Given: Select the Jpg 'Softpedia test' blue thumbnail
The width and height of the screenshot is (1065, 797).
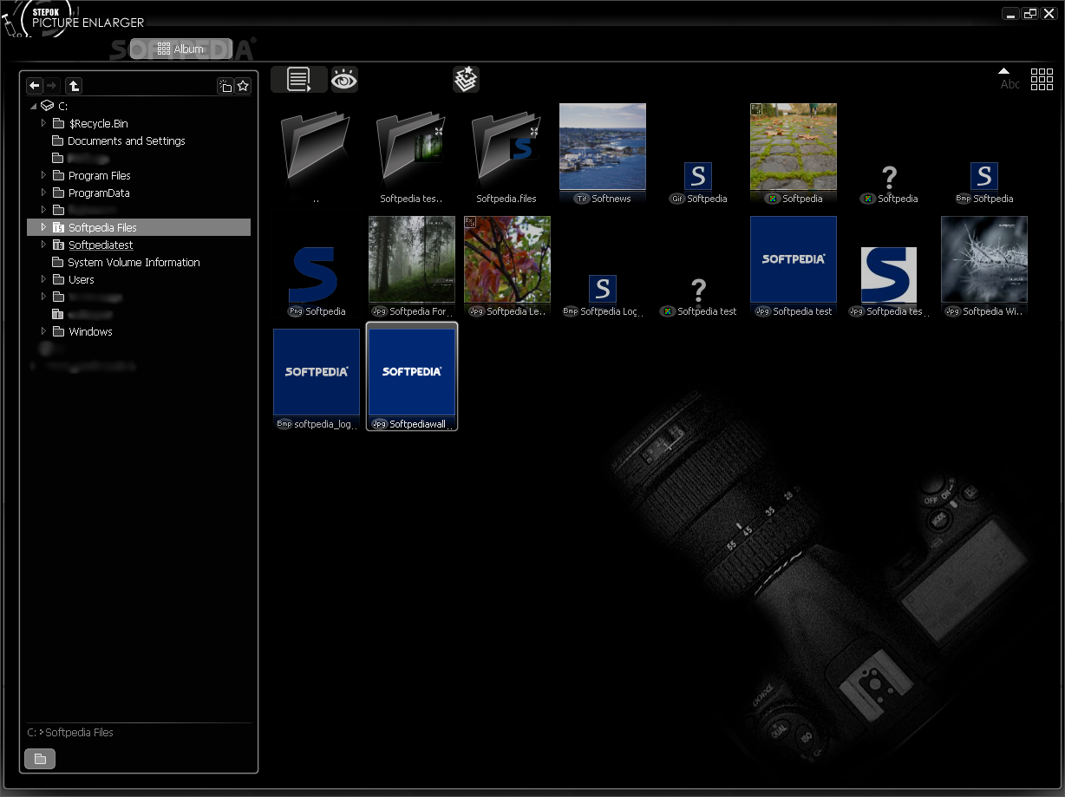Looking at the screenshot, I should (794, 259).
